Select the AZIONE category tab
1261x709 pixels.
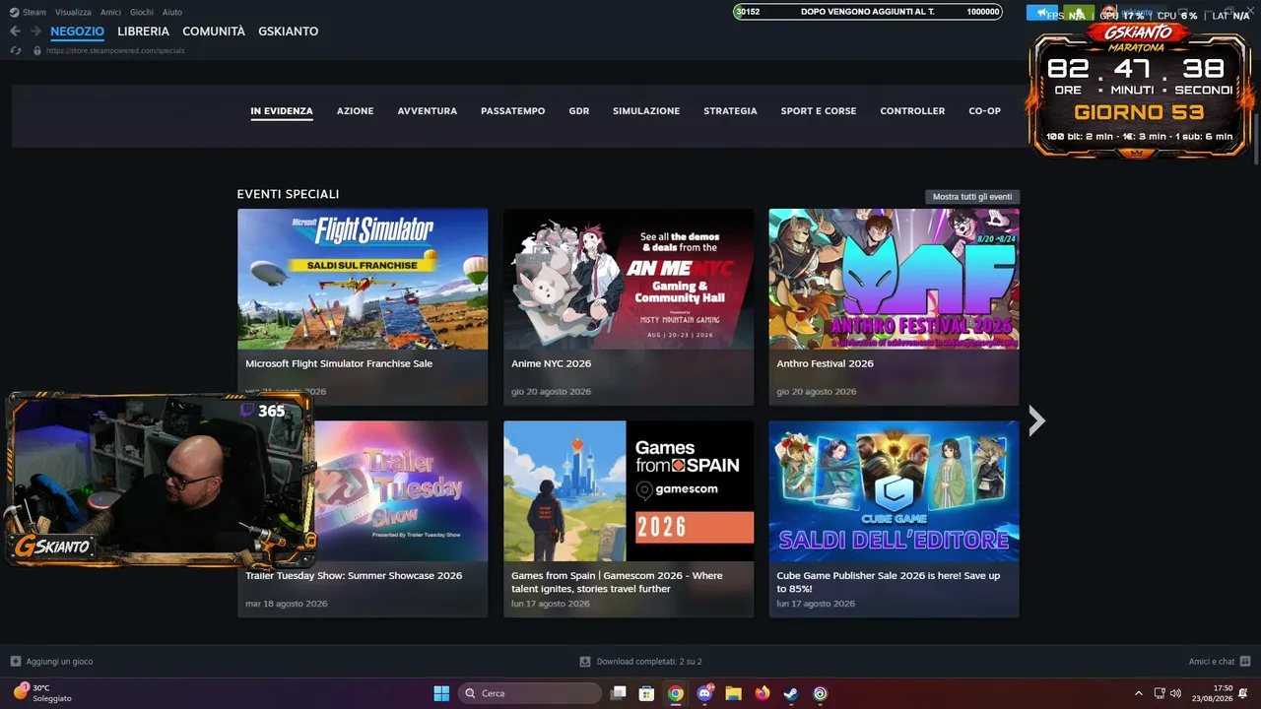(x=356, y=111)
